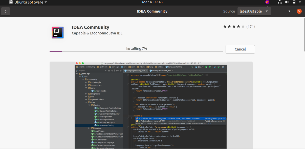Image resolution: width=305 pixels, height=149 pixels.
Task: Click the Installing 7% progress bar
Action: [136, 52]
